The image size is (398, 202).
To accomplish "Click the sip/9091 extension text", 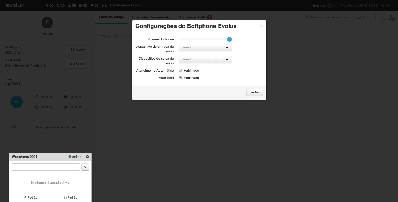I will click(13, 84).
